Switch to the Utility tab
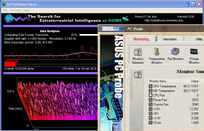204x131 pixels. coord(199,39)
